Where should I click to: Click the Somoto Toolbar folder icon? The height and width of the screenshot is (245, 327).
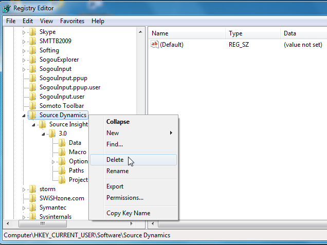point(32,106)
